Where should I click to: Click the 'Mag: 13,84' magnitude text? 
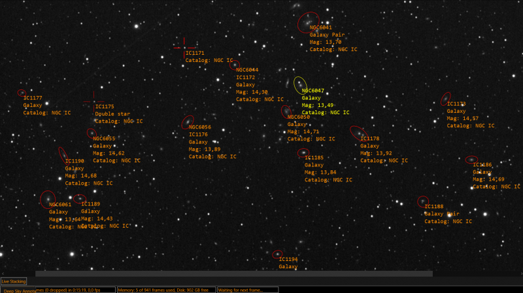click(x=320, y=172)
